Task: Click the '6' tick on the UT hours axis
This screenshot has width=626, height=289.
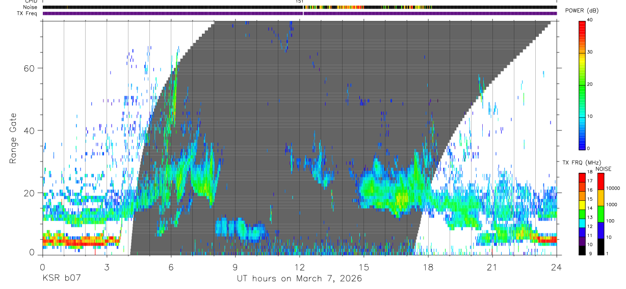Action: pos(171,267)
